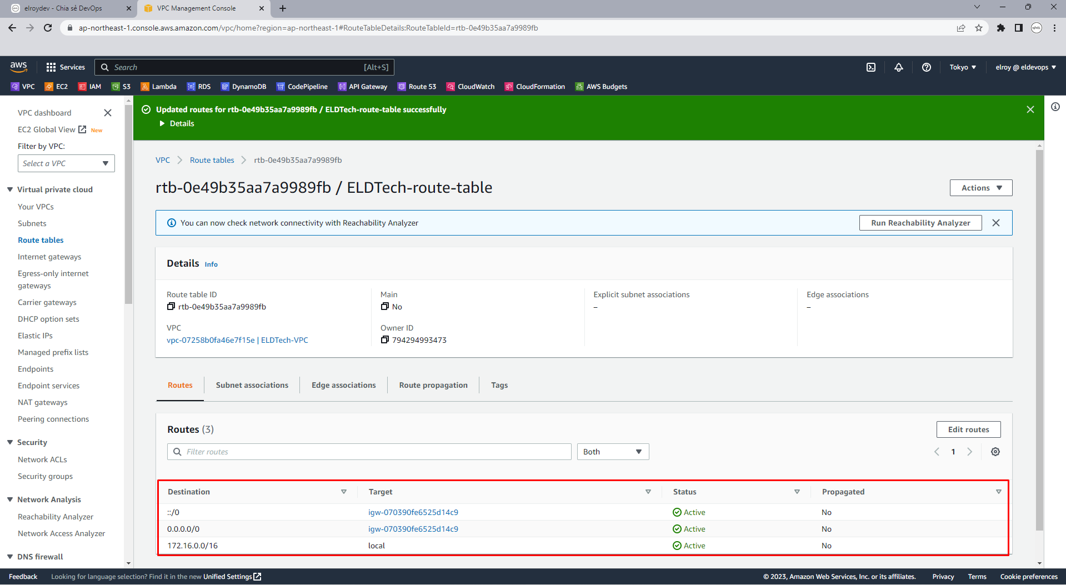The height and width of the screenshot is (585, 1066).
Task: Click the Filter routes search field
Action: (x=369, y=452)
